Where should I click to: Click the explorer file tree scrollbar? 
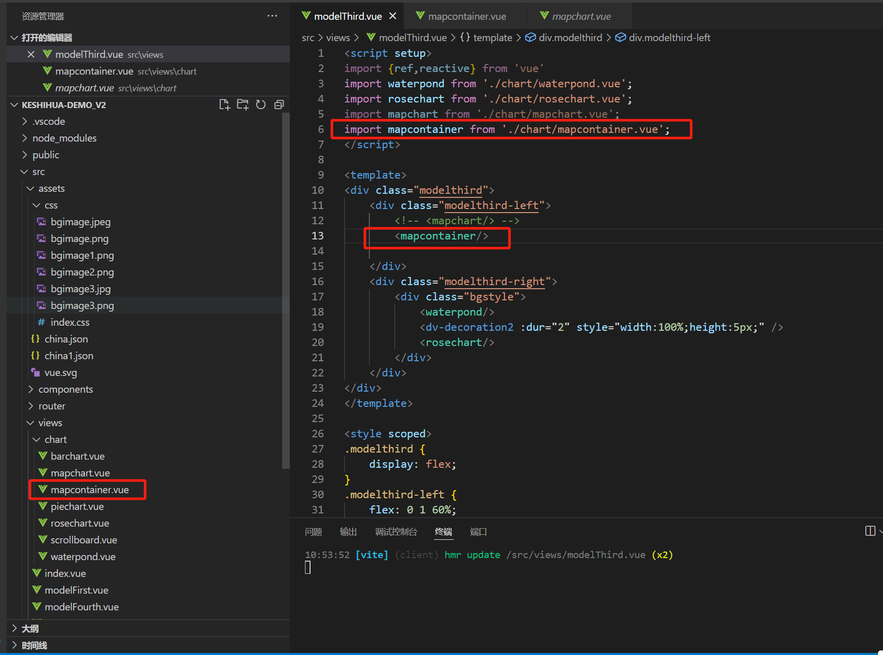pyautogui.click(x=286, y=291)
